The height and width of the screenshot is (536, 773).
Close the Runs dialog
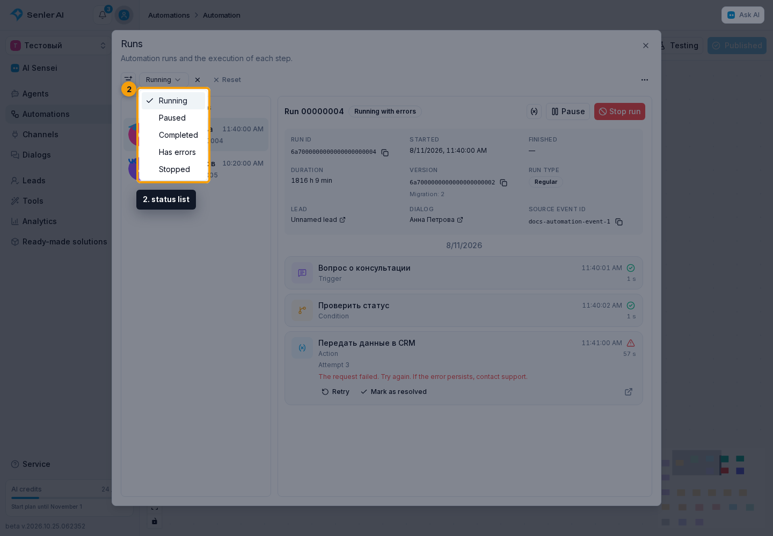tap(646, 46)
